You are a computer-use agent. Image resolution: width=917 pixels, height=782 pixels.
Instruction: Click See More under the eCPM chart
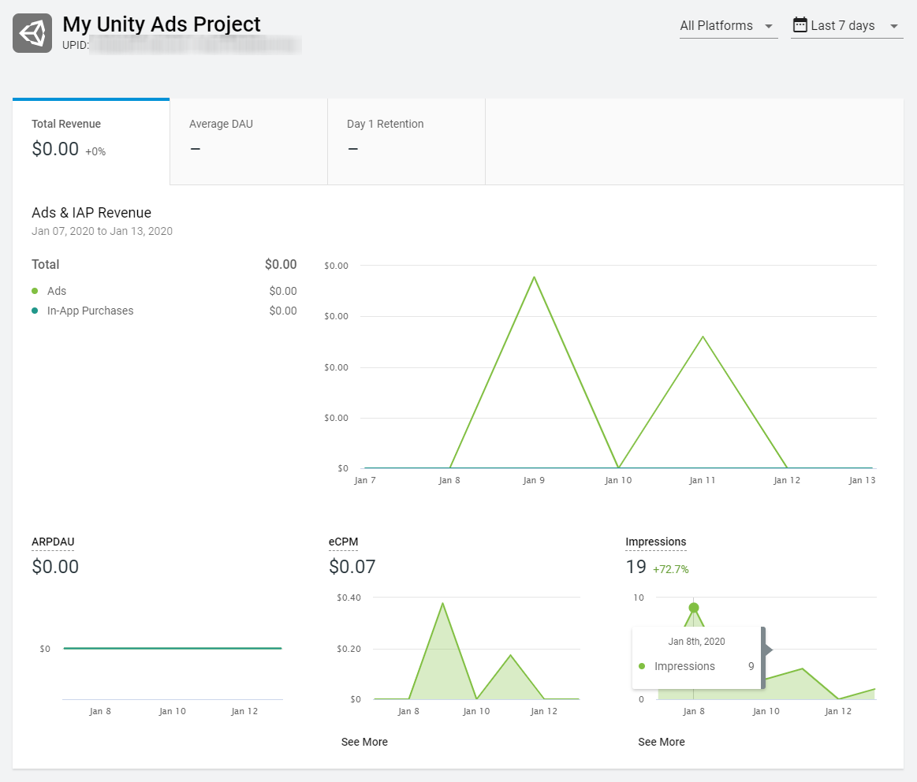tap(364, 742)
